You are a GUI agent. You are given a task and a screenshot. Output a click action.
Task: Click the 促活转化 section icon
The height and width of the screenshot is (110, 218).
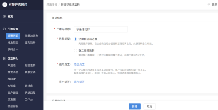[x=4, y=59]
